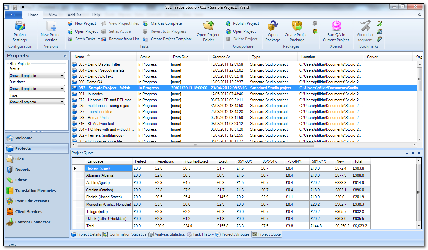Open Due date filter dropdown
This screenshot has width=428, height=250.
coord(37,89)
